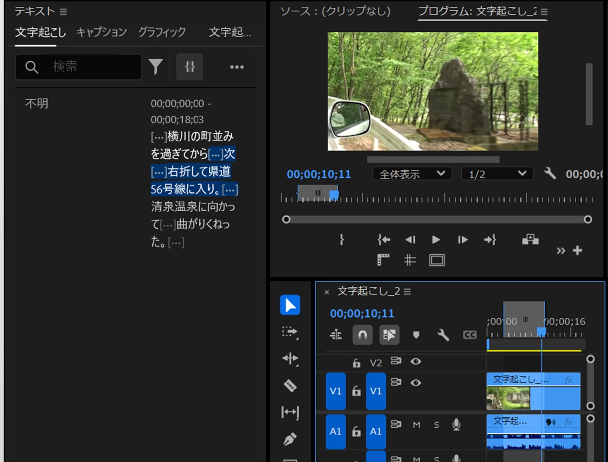Click timeline panel timecode 00;00;10;11
The width and height of the screenshot is (608, 462).
pyautogui.click(x=362, y=313)
